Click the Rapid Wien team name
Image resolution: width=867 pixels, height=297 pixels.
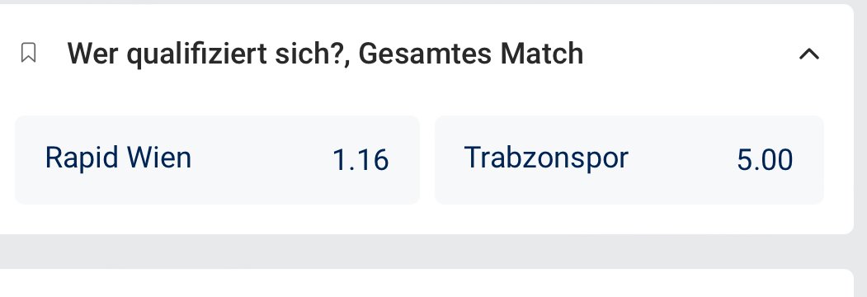(118, 158)
